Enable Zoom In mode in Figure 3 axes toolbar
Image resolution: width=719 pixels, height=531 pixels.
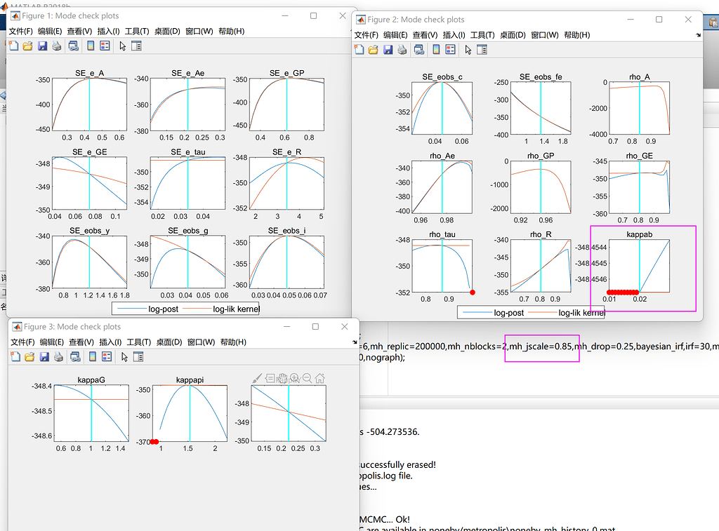(293, 378)
